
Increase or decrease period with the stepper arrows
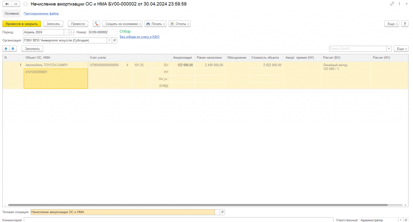coord(71,32)
